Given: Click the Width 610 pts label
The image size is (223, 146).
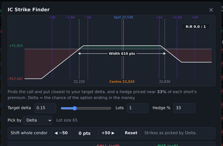Looking at the screenshot, I should tap(122, 53).
